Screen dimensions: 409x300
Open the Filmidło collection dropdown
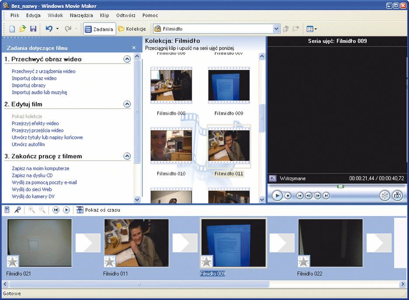(276, 29)
